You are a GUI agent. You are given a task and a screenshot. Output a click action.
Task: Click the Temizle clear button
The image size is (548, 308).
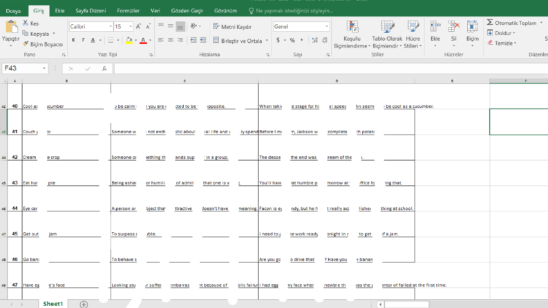point(502,43)
